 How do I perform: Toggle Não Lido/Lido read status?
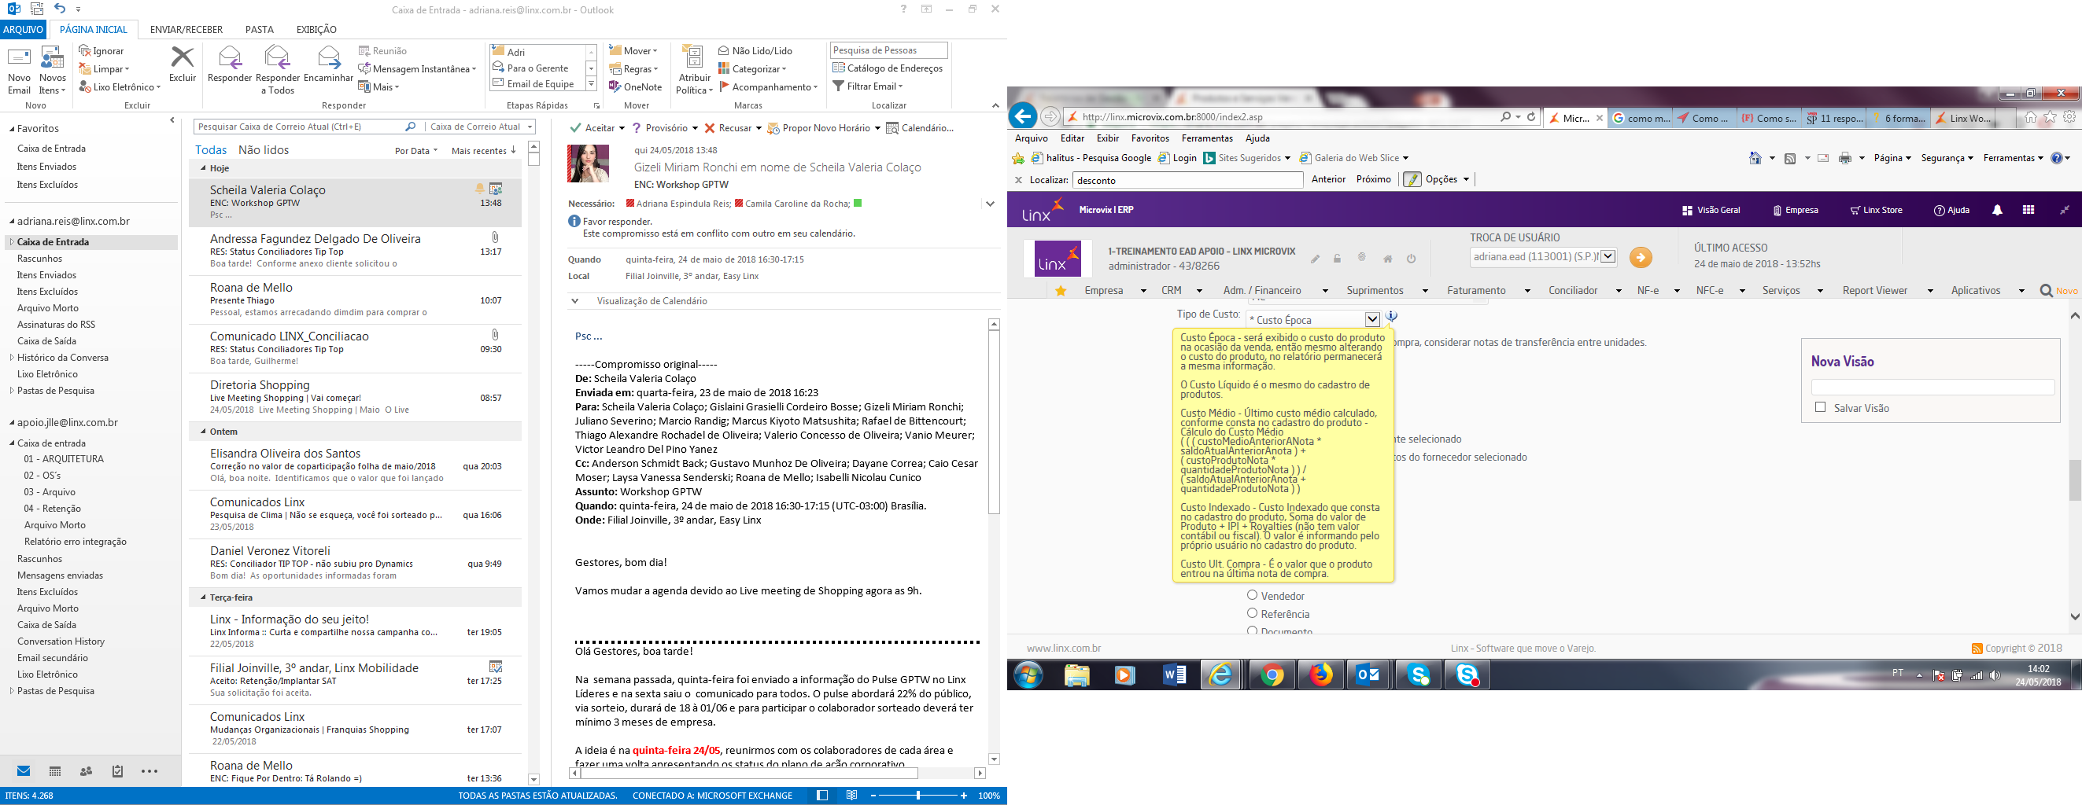[755, 51]
